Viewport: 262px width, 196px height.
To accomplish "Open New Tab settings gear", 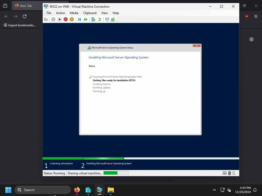I will click(x=252, y=39).
